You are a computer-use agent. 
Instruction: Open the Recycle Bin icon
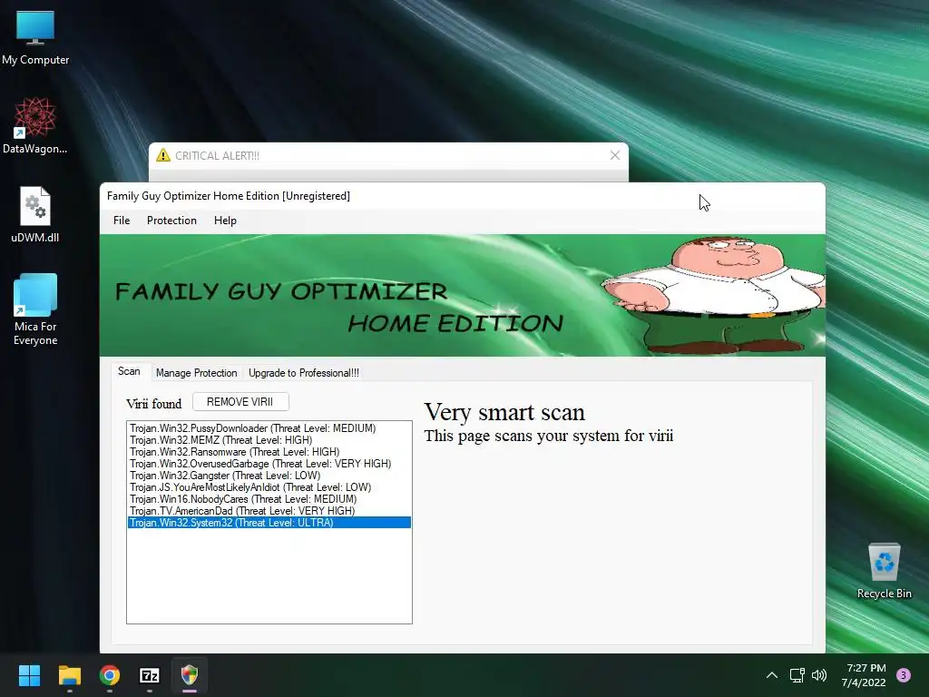click(884, 570)
